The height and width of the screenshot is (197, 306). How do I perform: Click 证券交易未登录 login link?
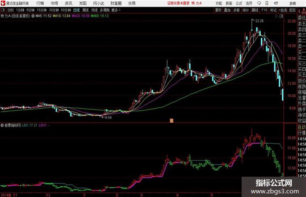click(178, 3)
